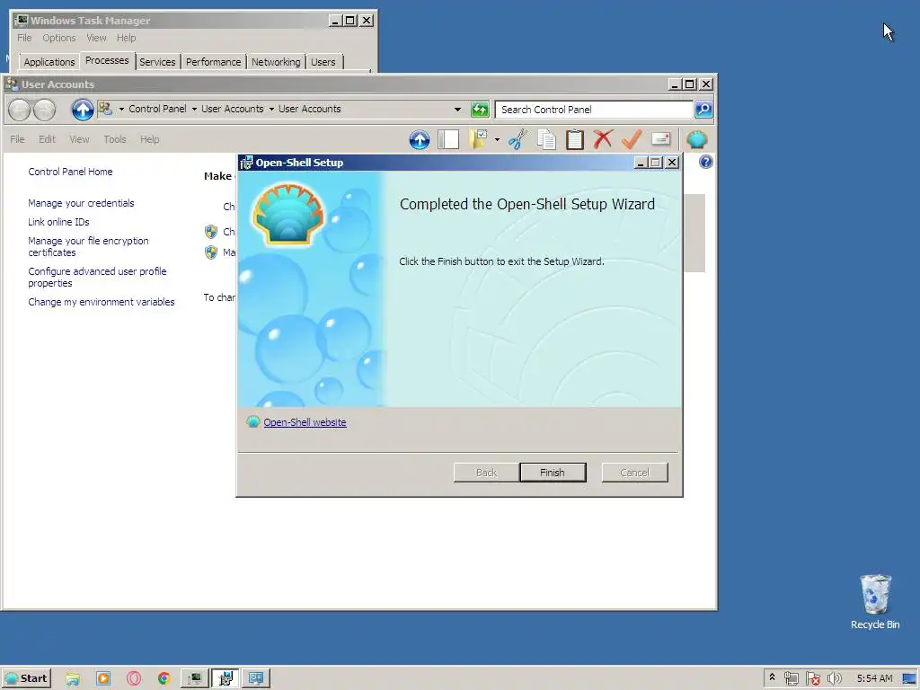Expand dropdown arrow after Control Panel breadcrumb

click(x=194, y=109)
